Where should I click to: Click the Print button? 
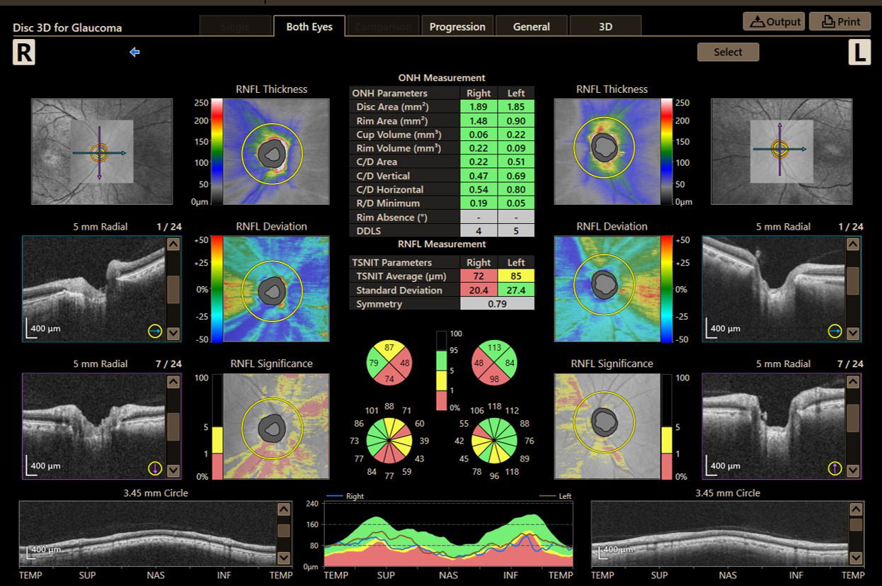840,21
